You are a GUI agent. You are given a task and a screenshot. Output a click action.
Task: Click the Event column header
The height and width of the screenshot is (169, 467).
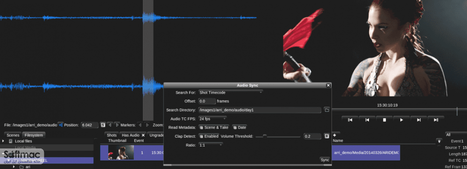click(139, 141)
